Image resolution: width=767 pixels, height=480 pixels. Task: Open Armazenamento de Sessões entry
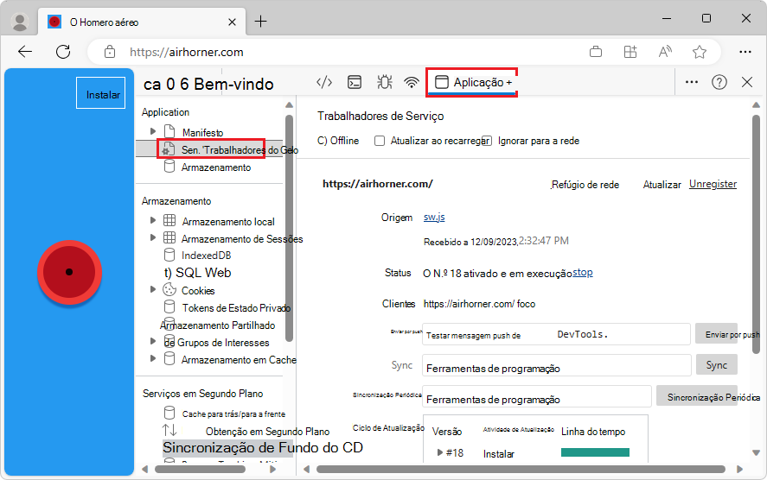(241, 239)
